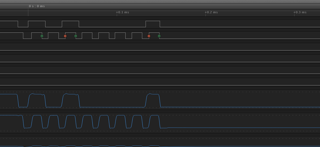The image size is (320, 147).
Task: Click the '+0.3 ms' ruler label
Action: click(300, 12)
